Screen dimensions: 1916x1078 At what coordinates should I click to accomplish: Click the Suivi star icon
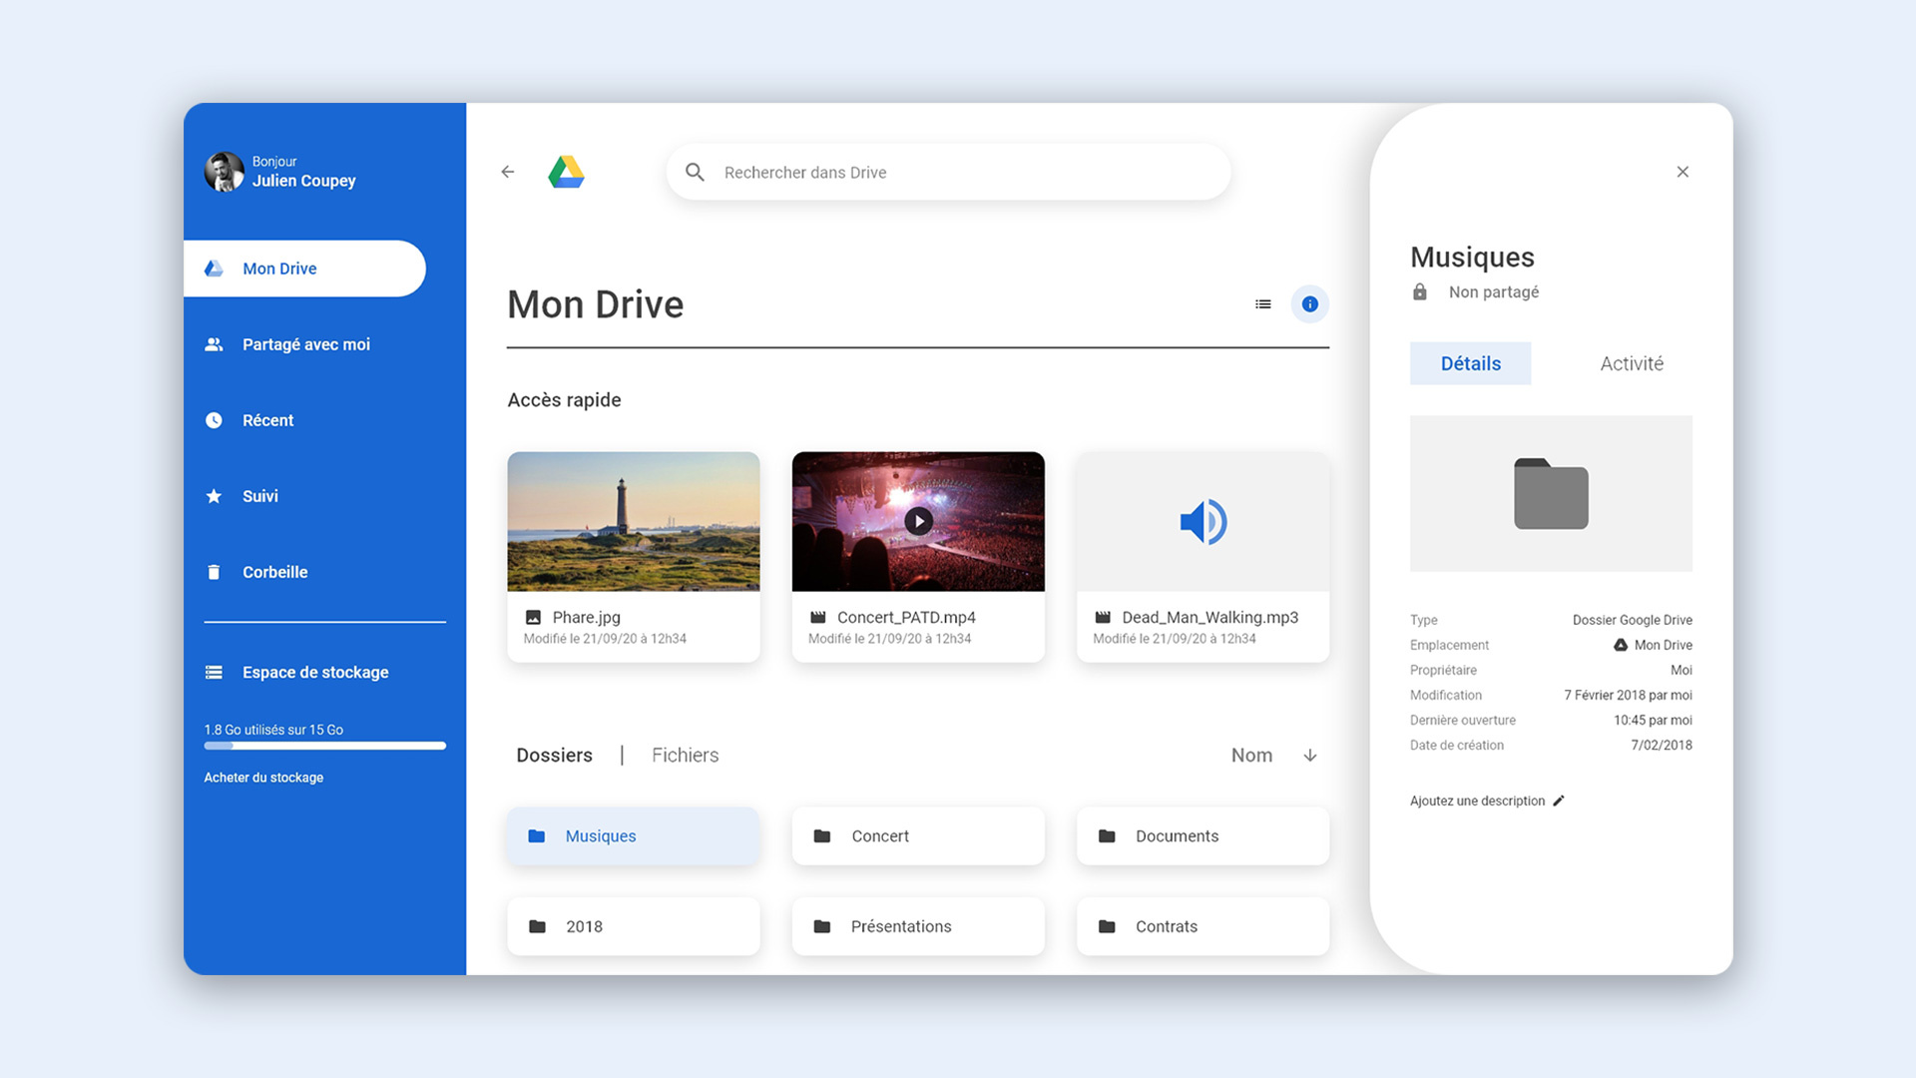click(214, 495)
